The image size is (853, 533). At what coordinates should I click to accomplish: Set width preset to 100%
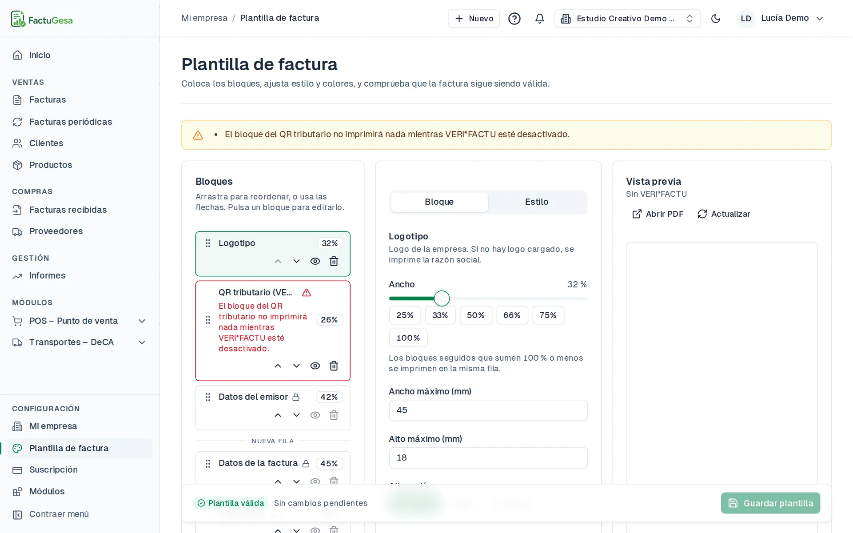(x=408, y=338)
